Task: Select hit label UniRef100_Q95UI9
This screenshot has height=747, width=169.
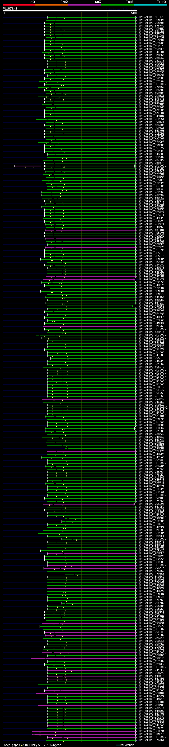Action: point(151,358)
